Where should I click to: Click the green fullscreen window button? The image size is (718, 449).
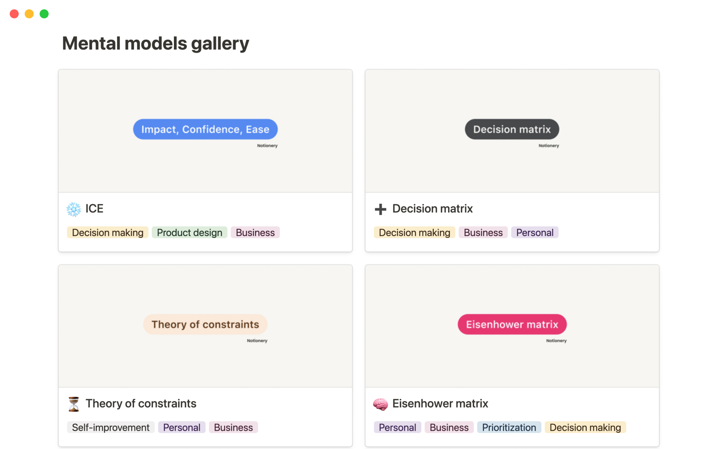(44, 14)
